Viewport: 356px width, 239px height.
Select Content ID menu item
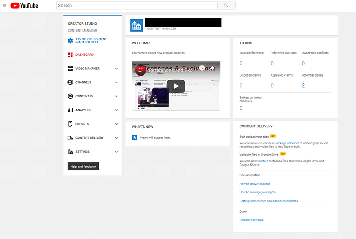84,96
